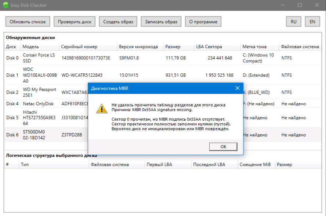This screenshot has width=326, height=216.
Task: Sort by the Модель column header
Action: [x=31, y=47]
